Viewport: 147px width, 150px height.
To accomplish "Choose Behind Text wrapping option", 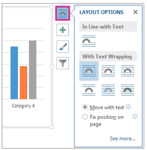I will click(x=108, y=90).
